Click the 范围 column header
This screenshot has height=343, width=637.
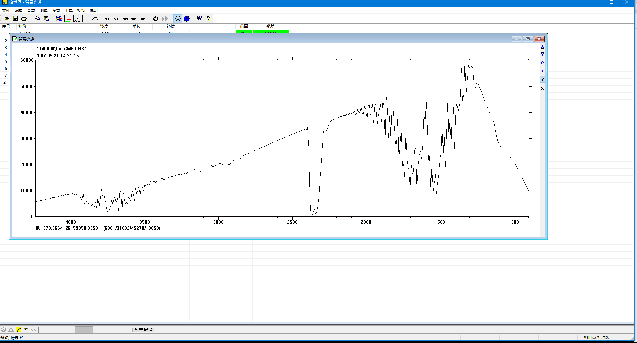click(x=244, y=26)
